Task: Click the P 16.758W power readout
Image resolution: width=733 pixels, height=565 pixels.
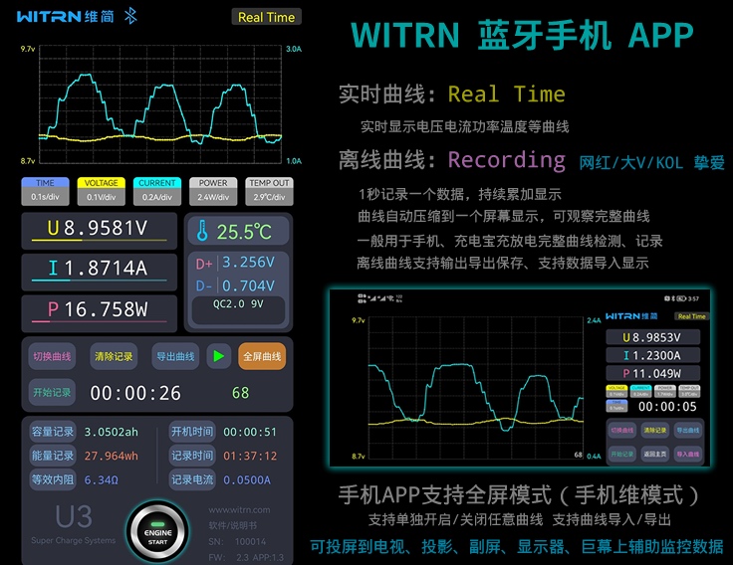Action: pos(100,312)
